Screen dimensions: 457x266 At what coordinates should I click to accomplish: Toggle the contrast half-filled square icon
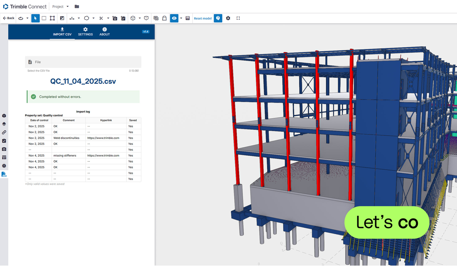point(62,18)
